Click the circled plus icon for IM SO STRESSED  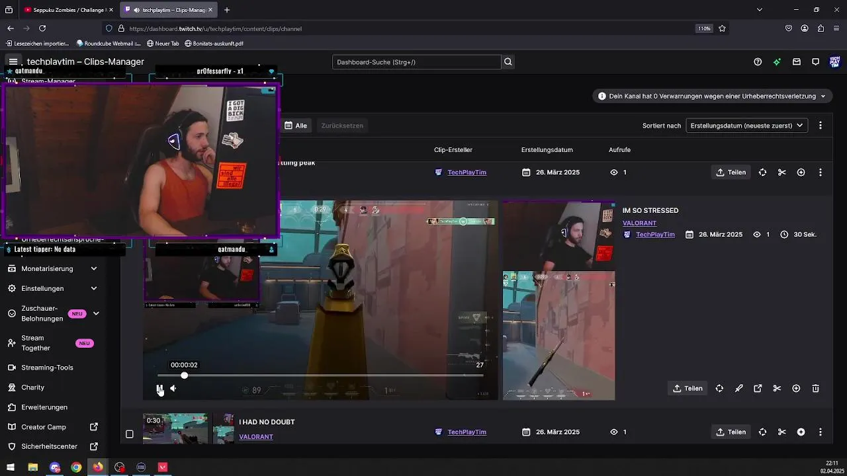pos(796,389)
